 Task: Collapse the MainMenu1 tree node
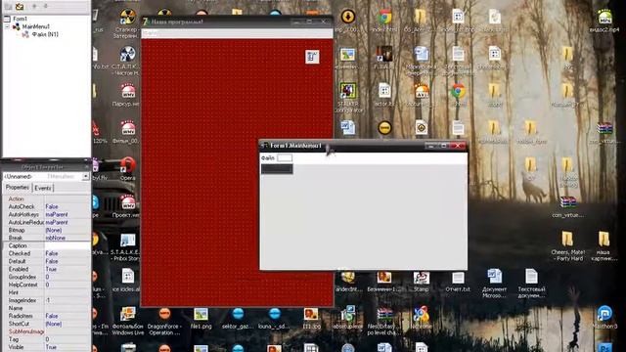point(7,26)
